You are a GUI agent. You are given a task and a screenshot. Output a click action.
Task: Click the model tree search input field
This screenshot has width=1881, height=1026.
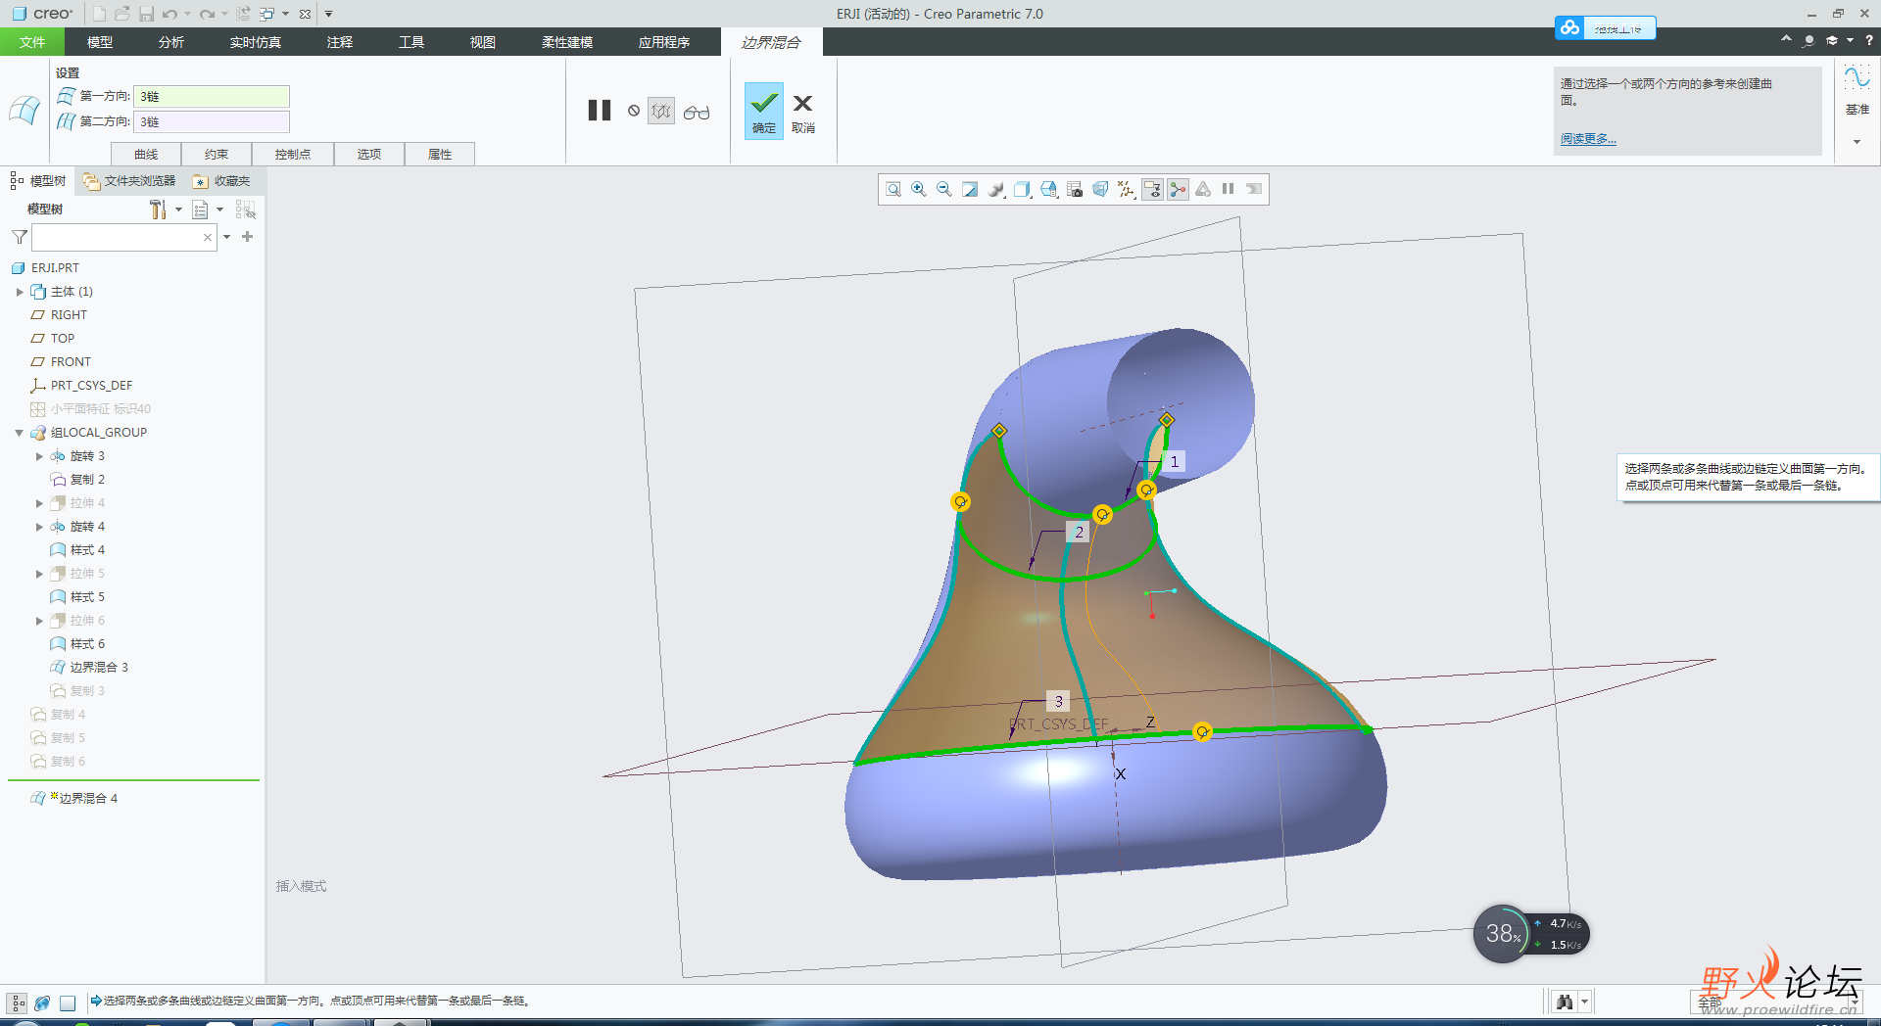tap(123, 237)
